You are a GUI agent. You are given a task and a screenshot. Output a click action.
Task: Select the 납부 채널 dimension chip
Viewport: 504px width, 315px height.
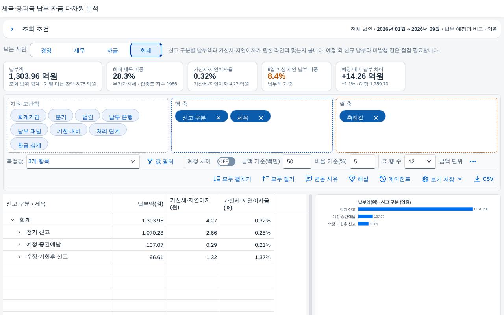(29, 130)
